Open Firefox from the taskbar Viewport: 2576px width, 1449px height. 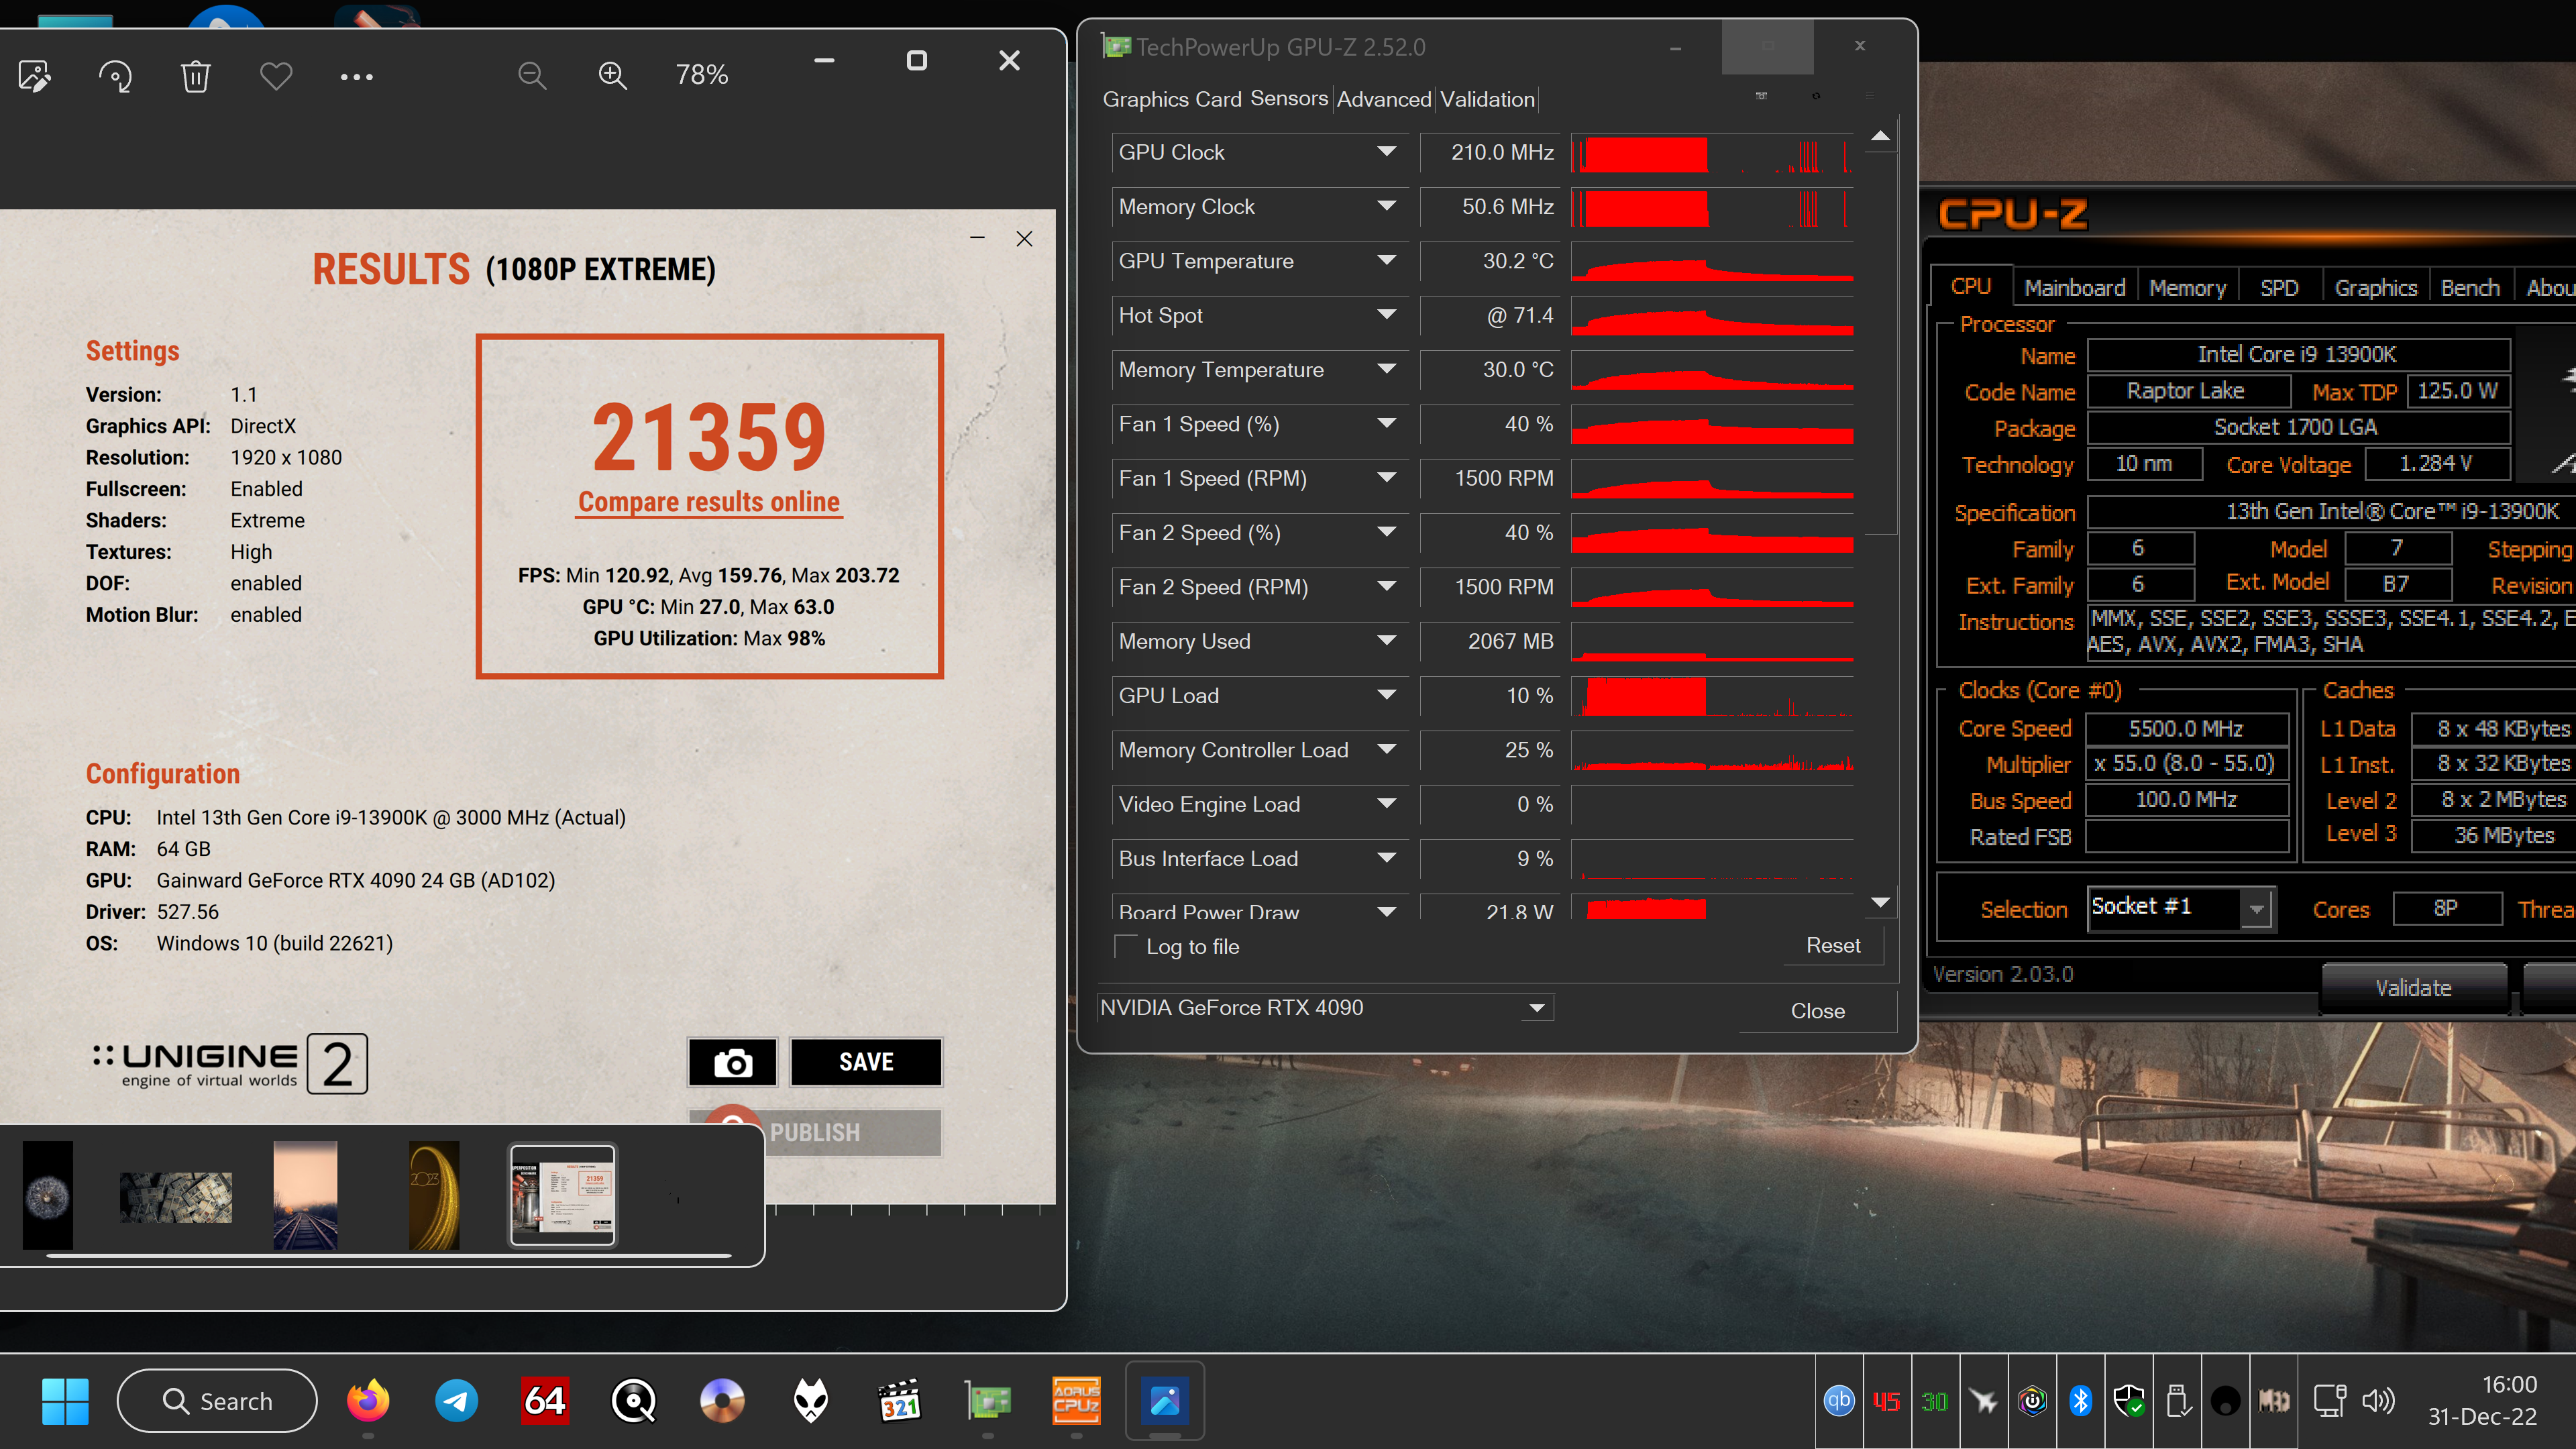pyautogui.click(x=368, y=1401)
